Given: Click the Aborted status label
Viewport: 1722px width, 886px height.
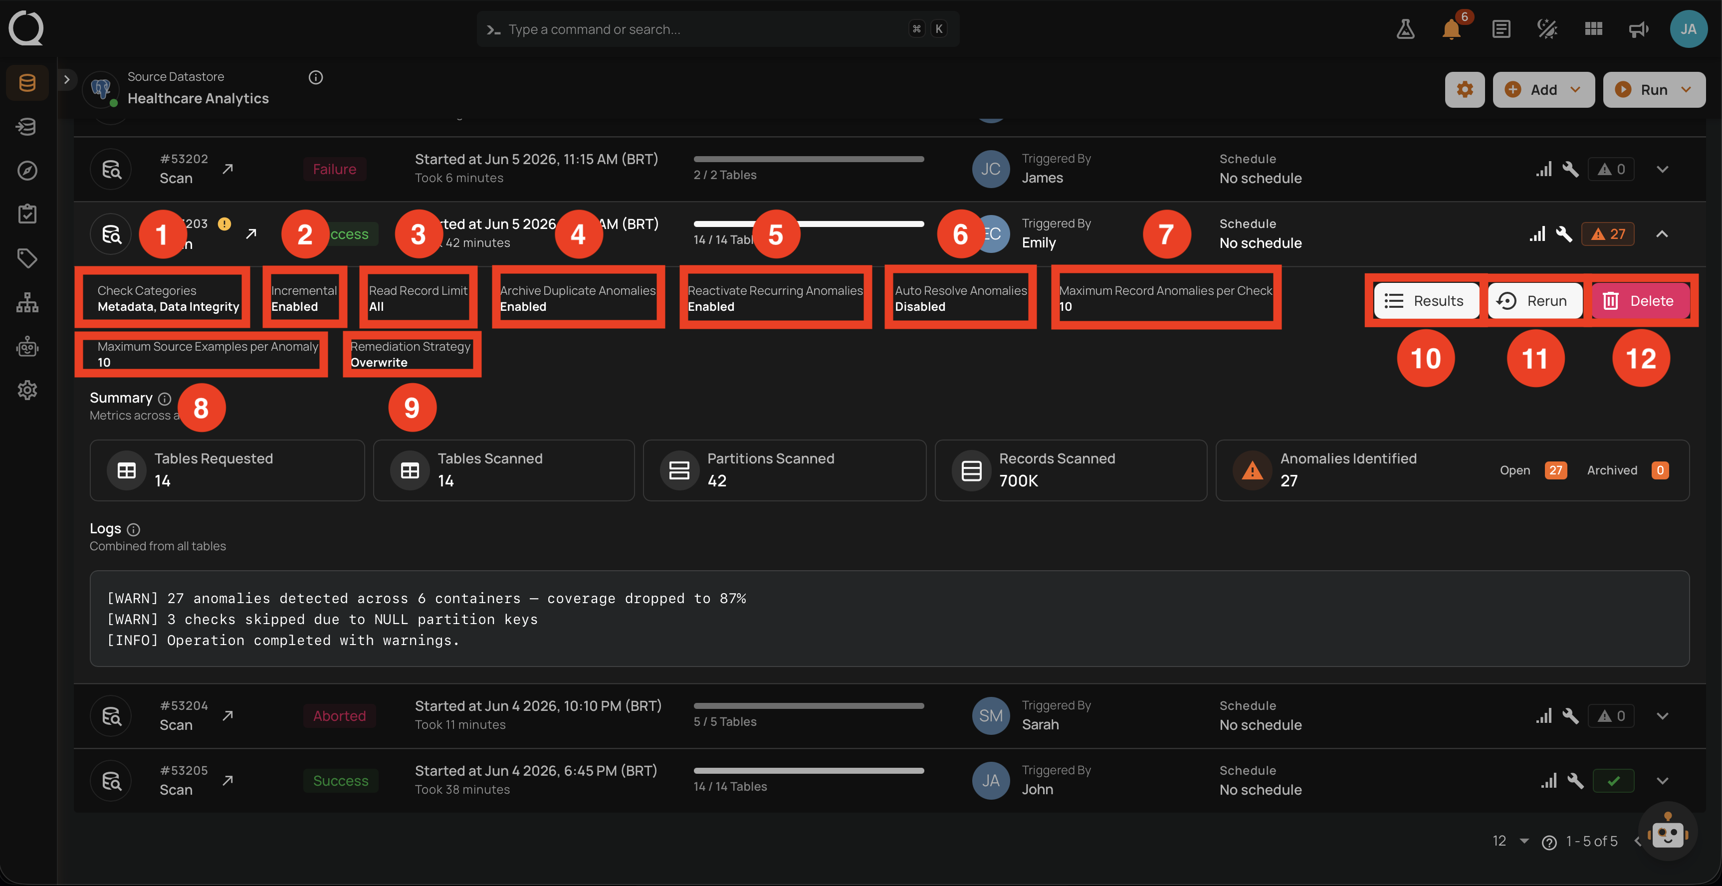Looking at the screenshot, I should point(339,716).
